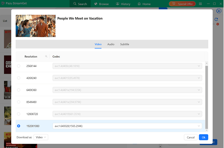Click the Codec column header

(x=56, y=57)
